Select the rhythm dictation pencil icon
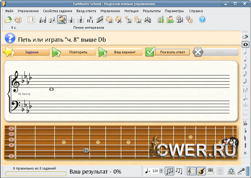 [128, 20]
